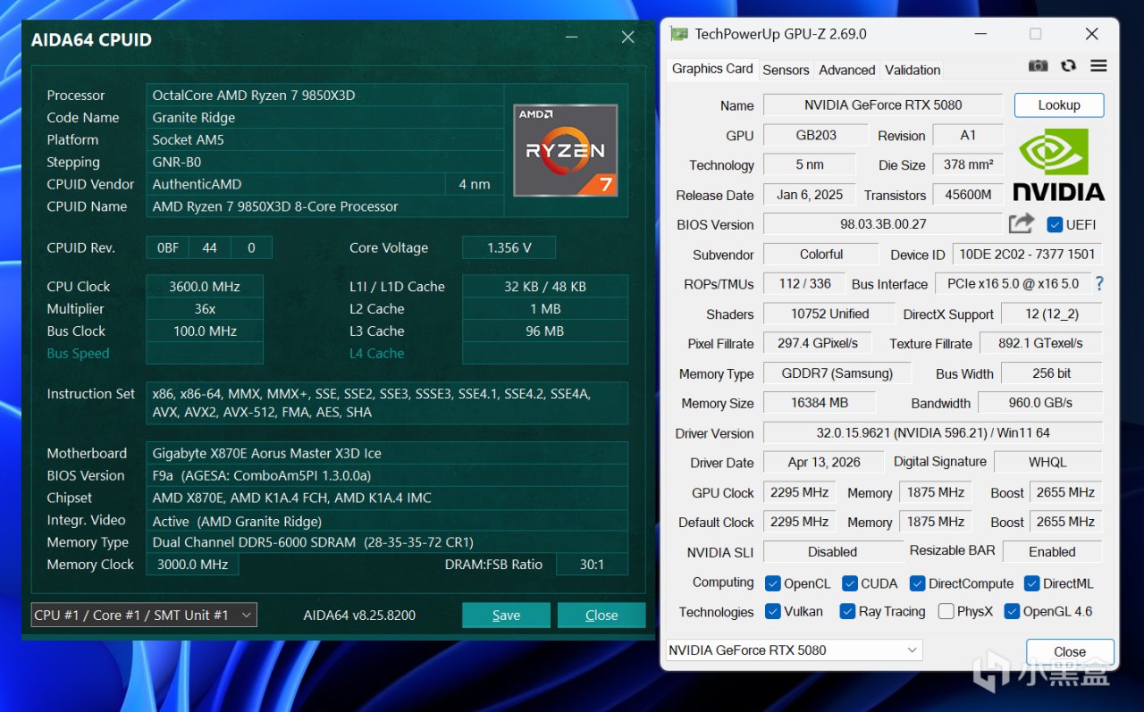Click the Close button in AIDA64 CPUID
The width and height of the screenshot is (1144, 712).
pos(601,615)
